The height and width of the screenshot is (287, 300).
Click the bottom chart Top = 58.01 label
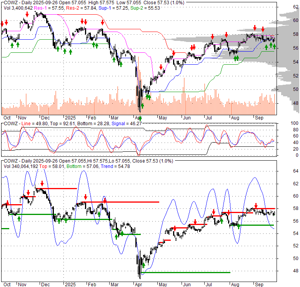(x=52, y=166)
